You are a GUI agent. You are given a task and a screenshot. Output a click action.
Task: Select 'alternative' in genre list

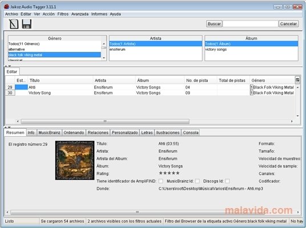[54, 49]
